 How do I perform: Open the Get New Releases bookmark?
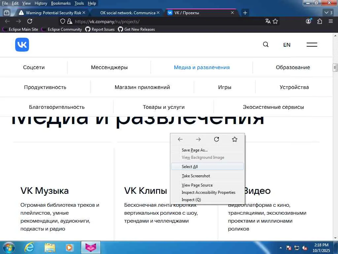click(136, 29)
